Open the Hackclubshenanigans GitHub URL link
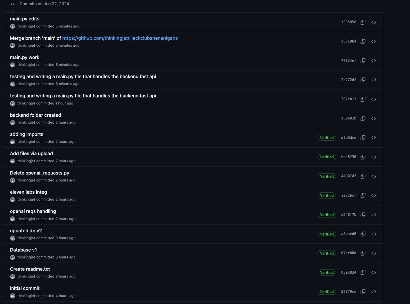The image size is (410, 304). coord(120,38)
